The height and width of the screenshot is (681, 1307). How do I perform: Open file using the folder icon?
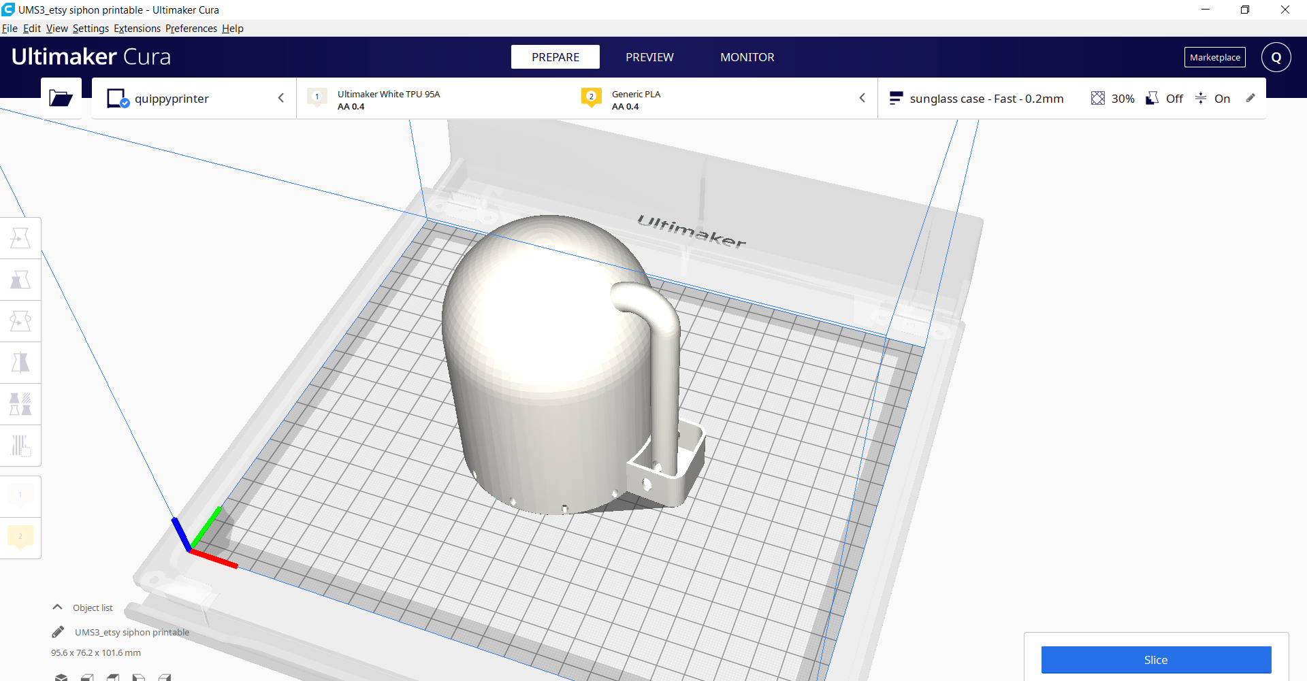61,99
